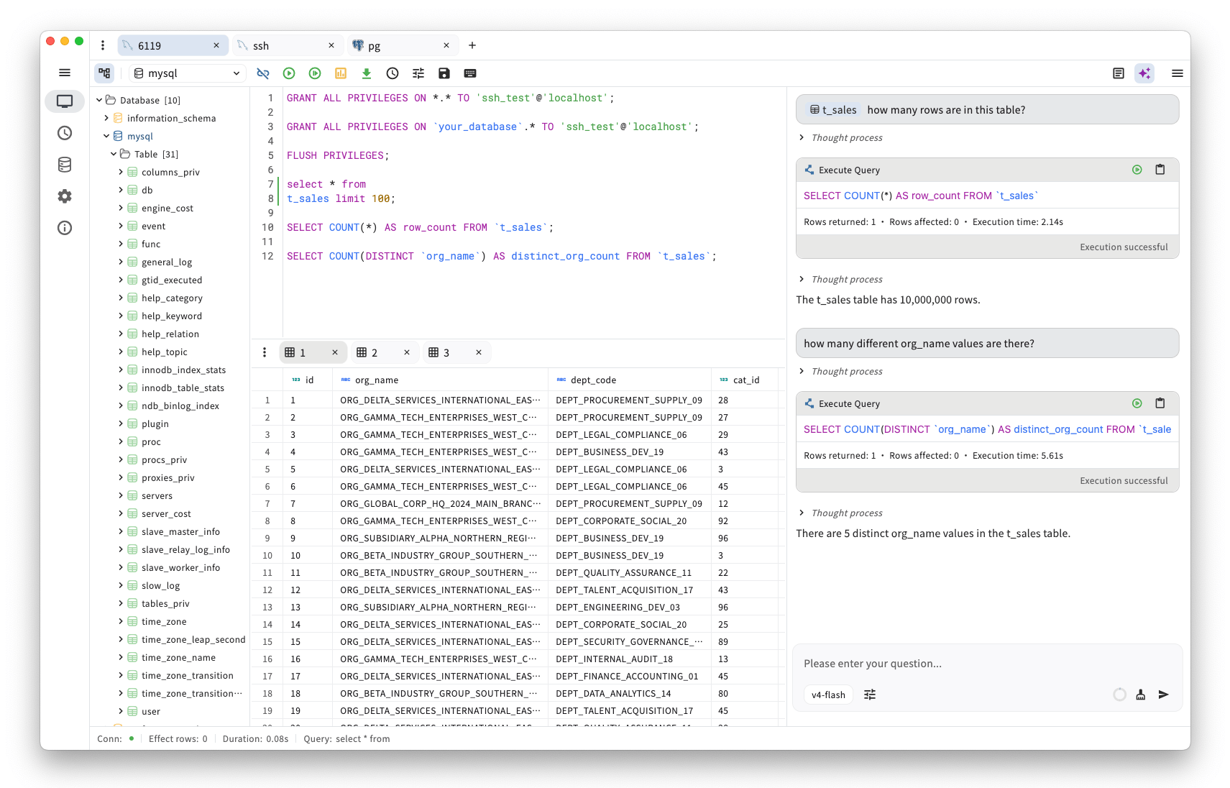Run the query with the play icon
Viewport: 1230px width, 788px height.
[x=289, y=73]
